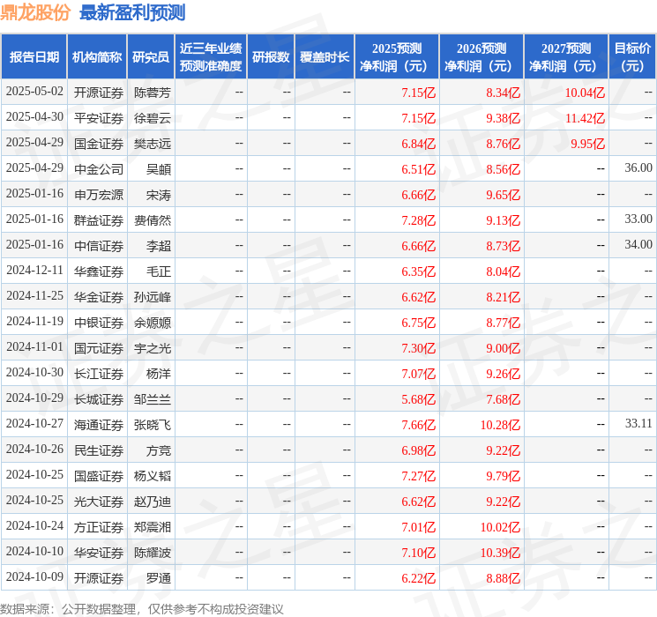
Task: Click the 鼎龙股份 title link
Action: click(x=35, y=13)
